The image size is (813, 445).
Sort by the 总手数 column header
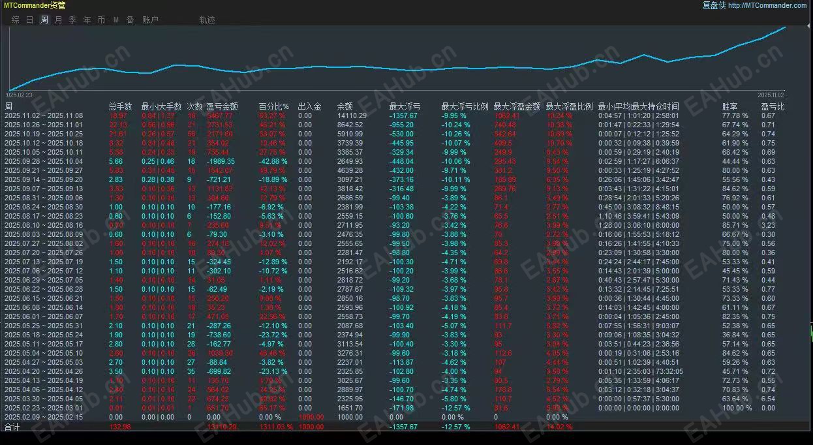pyautogui.click(x=121, y=106)
